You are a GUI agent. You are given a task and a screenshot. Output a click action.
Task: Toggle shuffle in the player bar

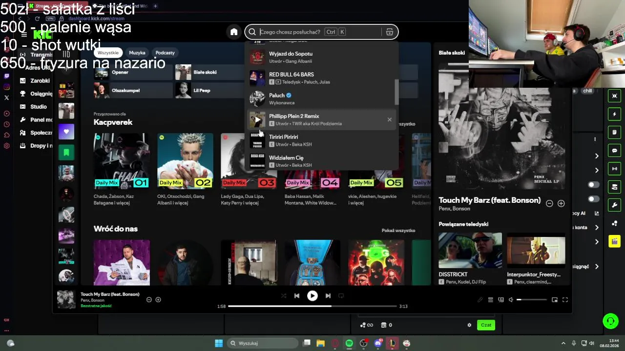pyautogui.click(x=284, y=295)
